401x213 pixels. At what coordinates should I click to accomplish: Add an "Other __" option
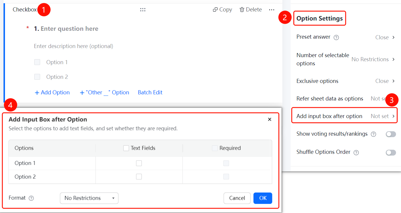tap(104, 93)
